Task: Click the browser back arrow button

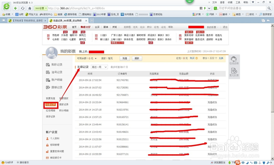Action: (16, 8)
